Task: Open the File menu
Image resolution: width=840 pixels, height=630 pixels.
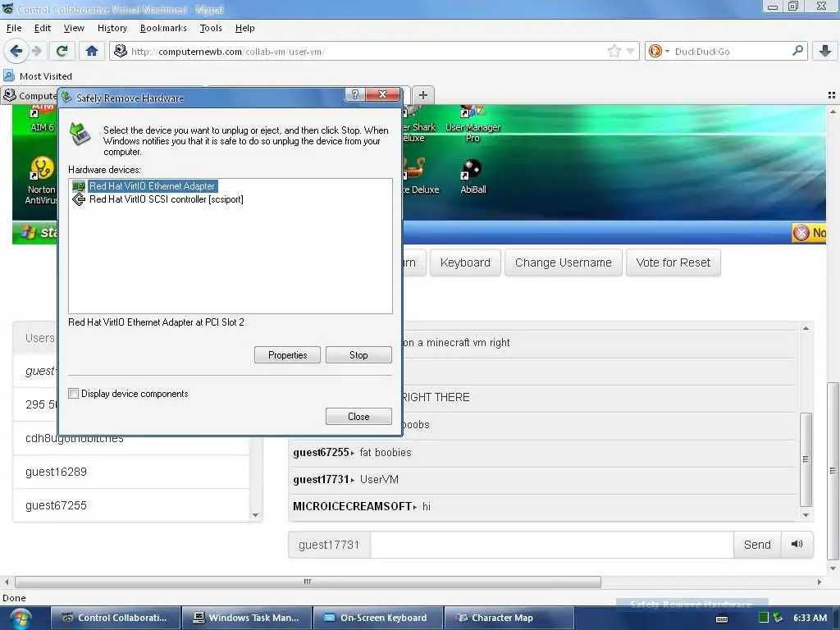Action: (14, 28)
